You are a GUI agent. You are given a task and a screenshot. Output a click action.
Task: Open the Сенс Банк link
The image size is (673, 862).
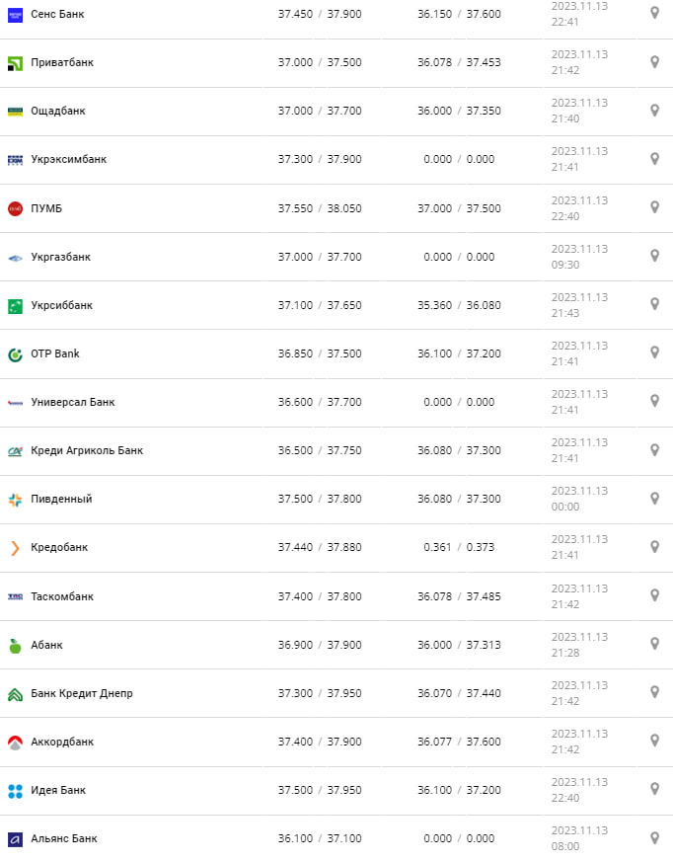[x=58, y=14]
